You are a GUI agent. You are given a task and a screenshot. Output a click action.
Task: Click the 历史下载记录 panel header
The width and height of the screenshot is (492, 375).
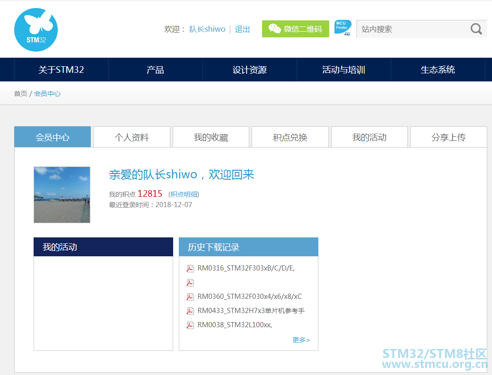click(248, 247)
